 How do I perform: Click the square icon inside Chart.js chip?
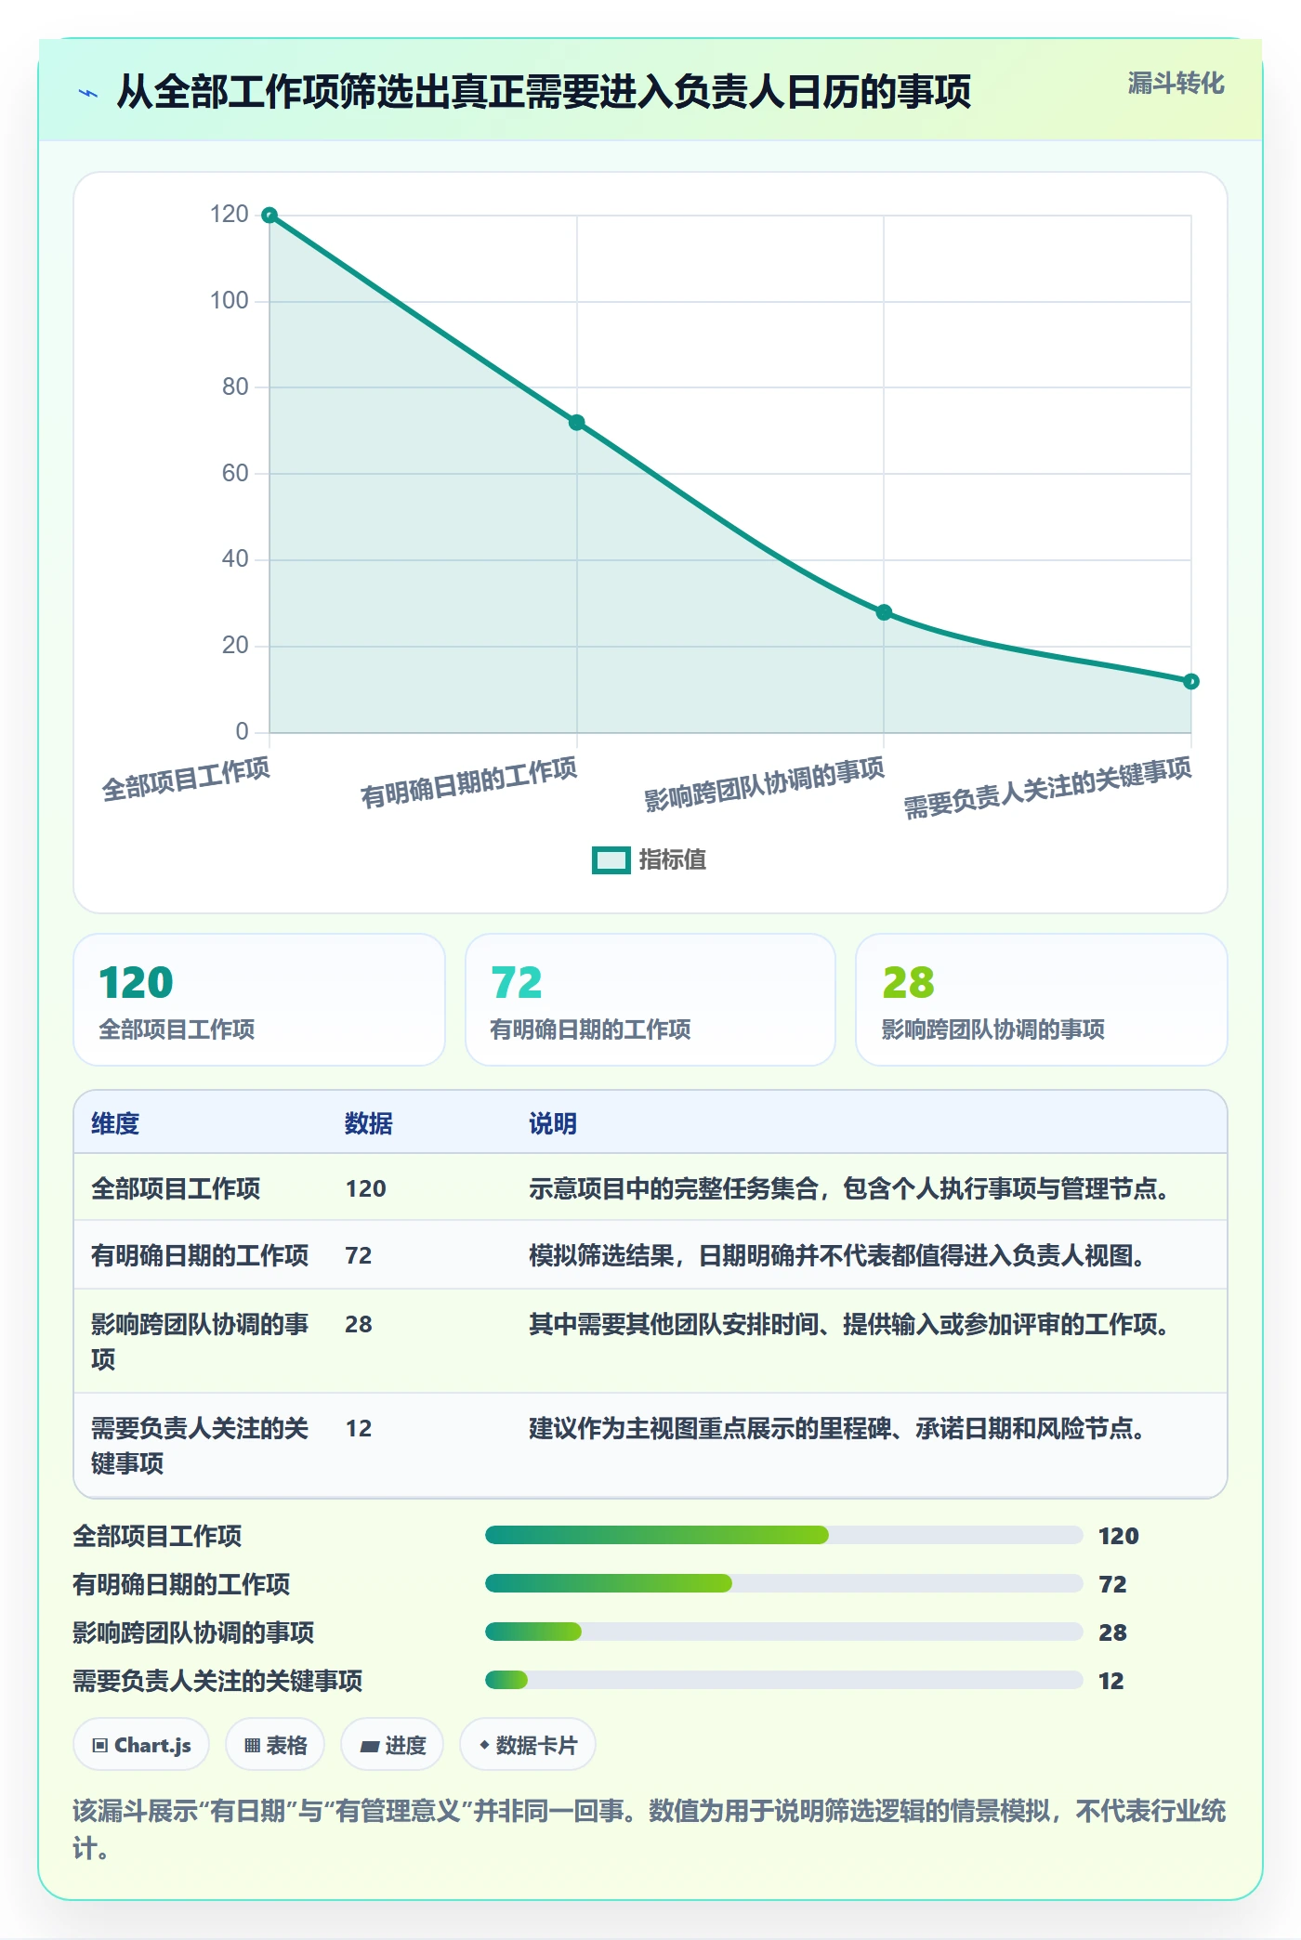[99, 1746]
